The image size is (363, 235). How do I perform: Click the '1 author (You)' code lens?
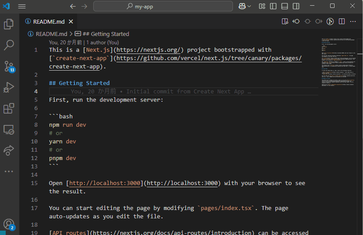102,43
